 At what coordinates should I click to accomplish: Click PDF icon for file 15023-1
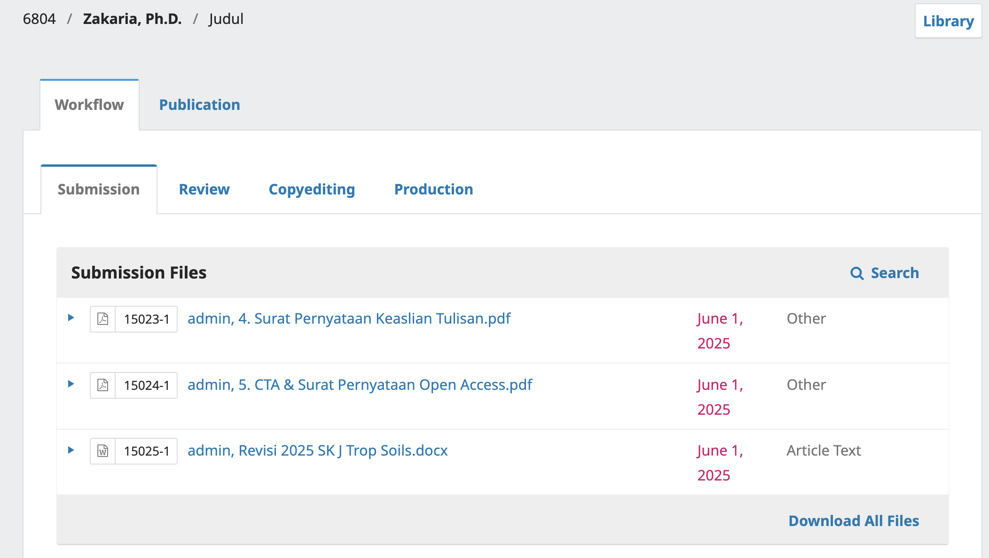[102, 319]
